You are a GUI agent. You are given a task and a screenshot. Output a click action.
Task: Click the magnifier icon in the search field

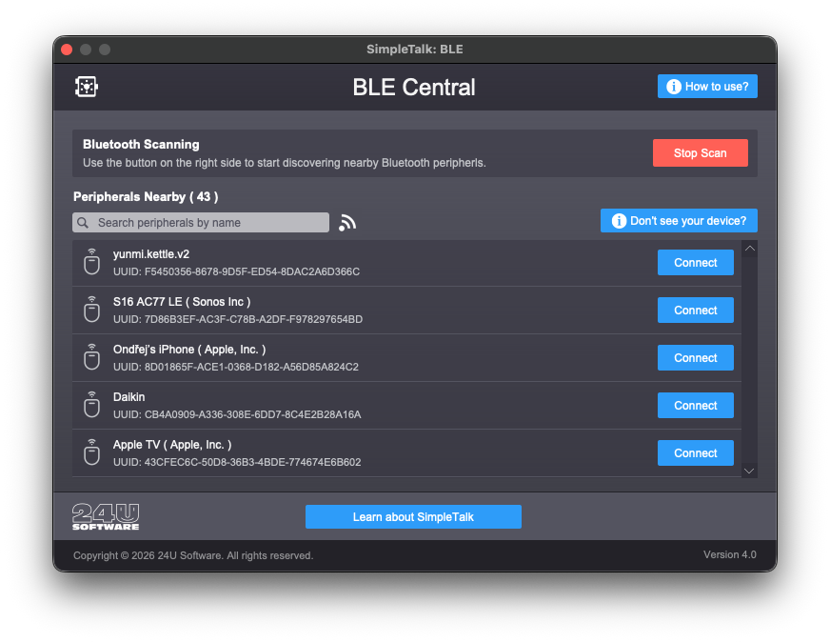pos(83,223)
